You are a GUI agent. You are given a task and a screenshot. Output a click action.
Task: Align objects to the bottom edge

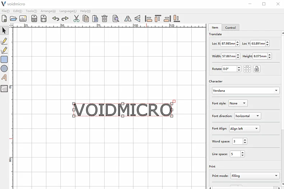177,19
